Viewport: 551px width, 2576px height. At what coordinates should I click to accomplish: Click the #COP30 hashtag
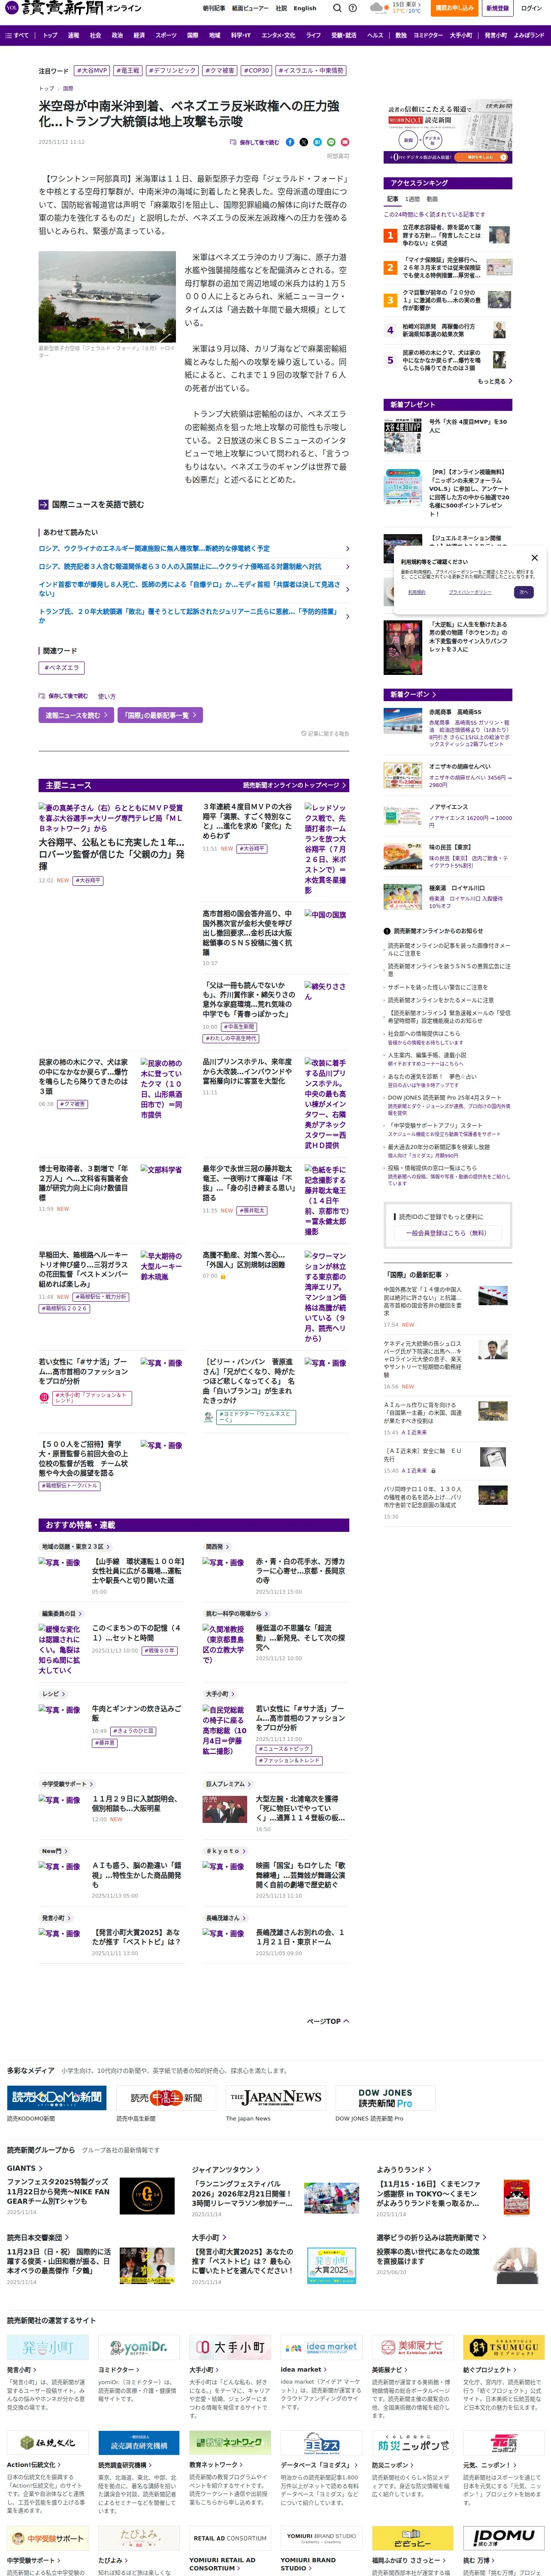(256, 71)
